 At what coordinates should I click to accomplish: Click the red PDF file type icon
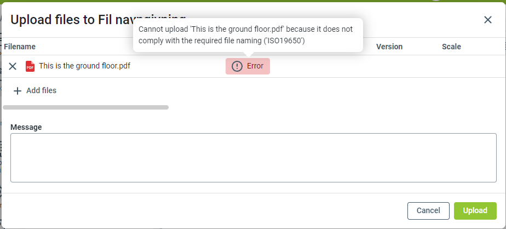[30, 66]
